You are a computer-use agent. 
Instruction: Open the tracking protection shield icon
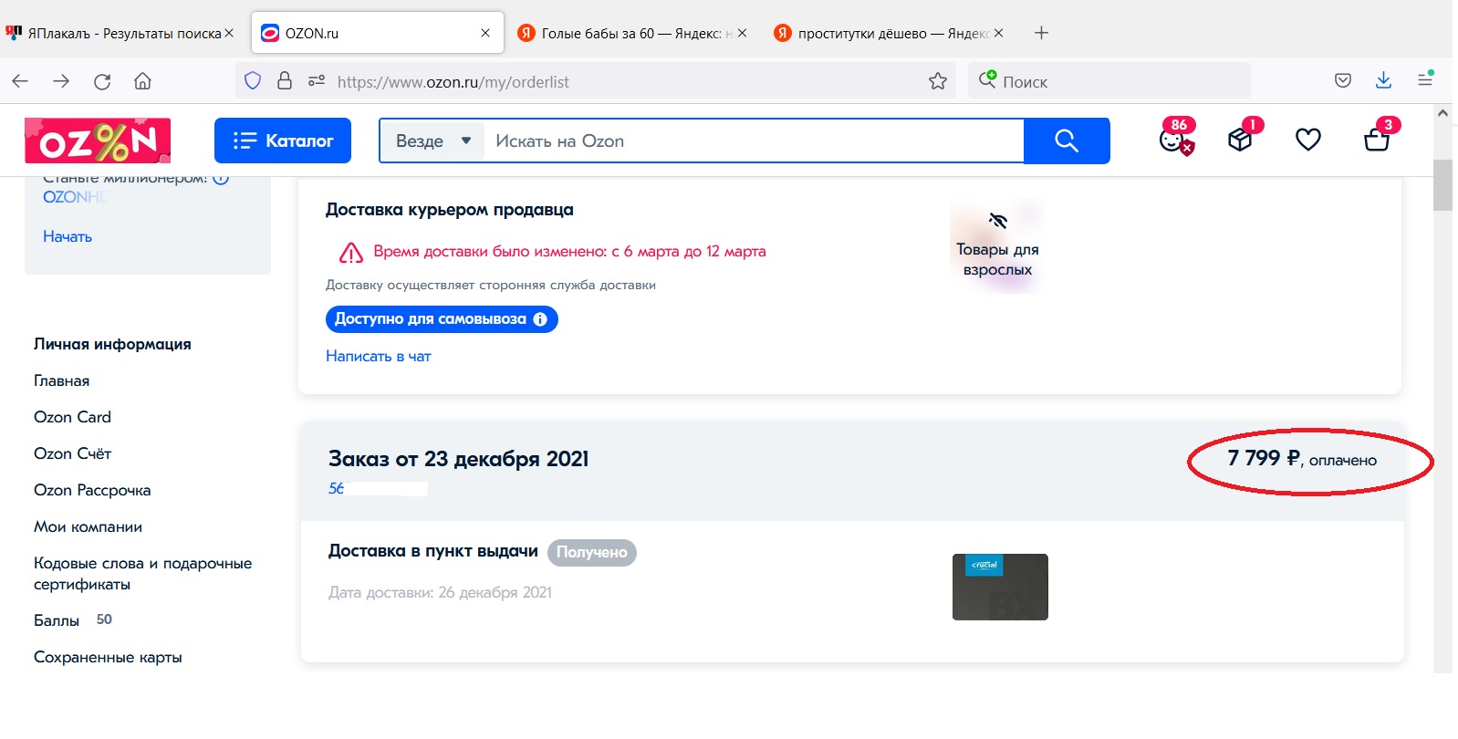pyautogui.click(x=253, y=81)
